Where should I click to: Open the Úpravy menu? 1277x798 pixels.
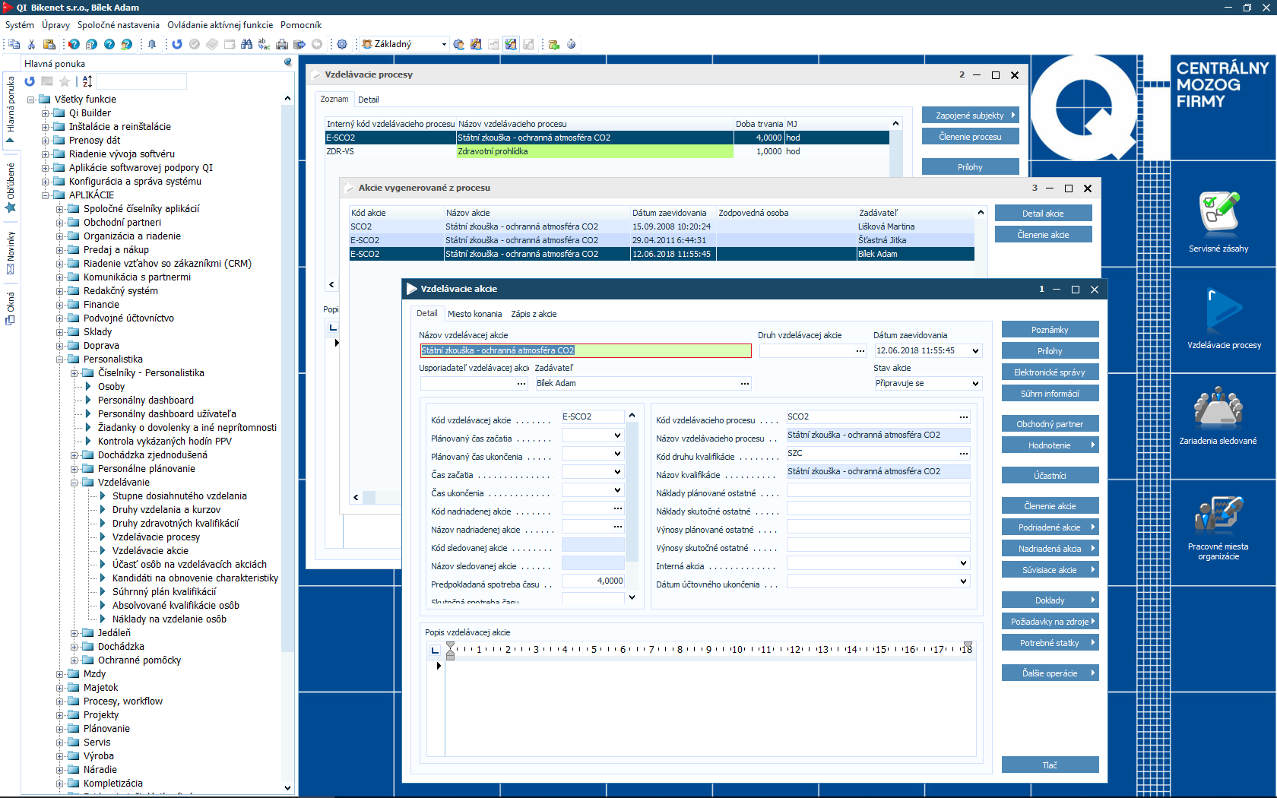click(55, 25)
